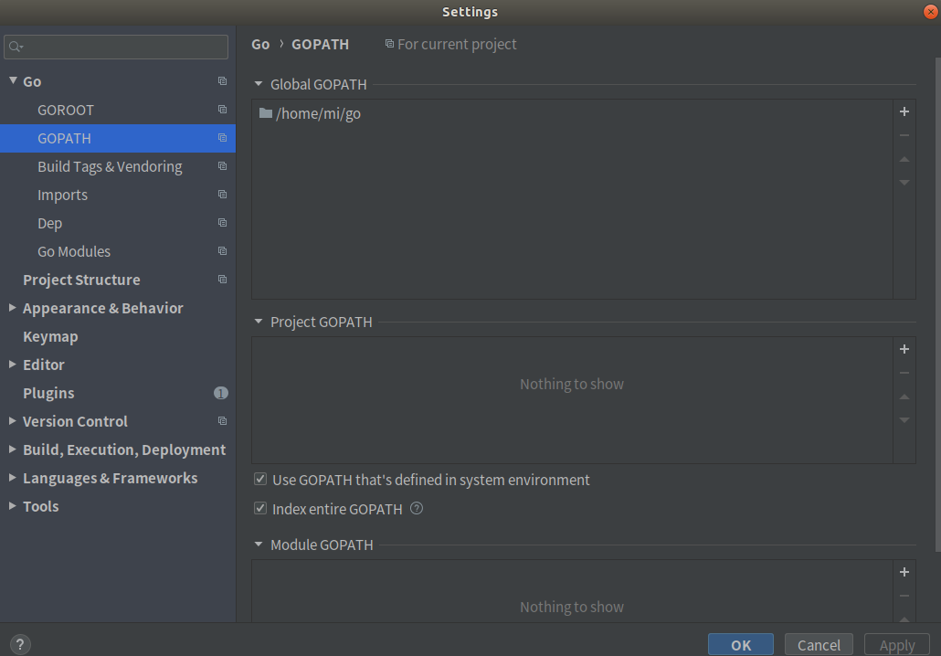The height and width of the screenshot is (656, 941).
Task: Collapse the Module GOPATH section
Action: tap(259, 545)
